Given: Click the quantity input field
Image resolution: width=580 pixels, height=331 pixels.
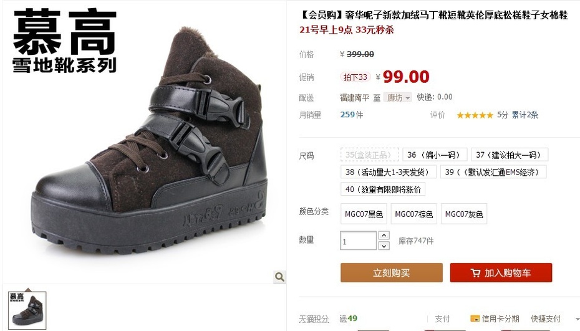Looking at the screenshot, I should coord(358,241).
